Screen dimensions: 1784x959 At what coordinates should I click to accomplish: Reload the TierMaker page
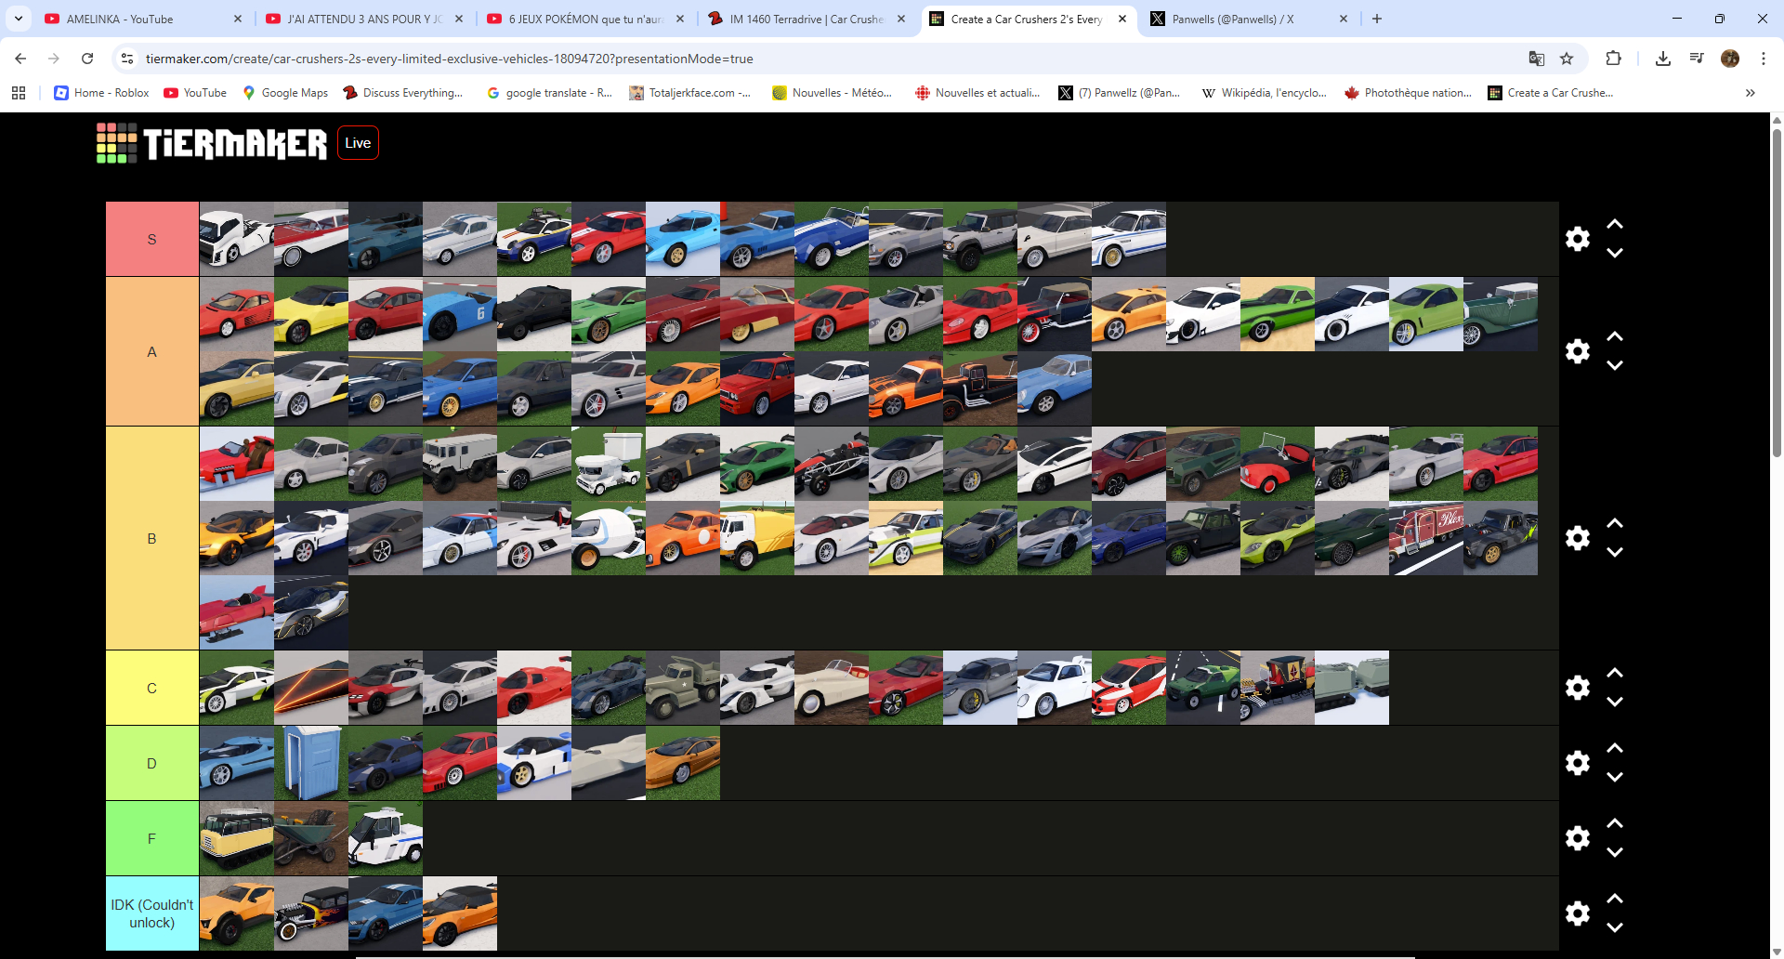click(x=87, y=59)
